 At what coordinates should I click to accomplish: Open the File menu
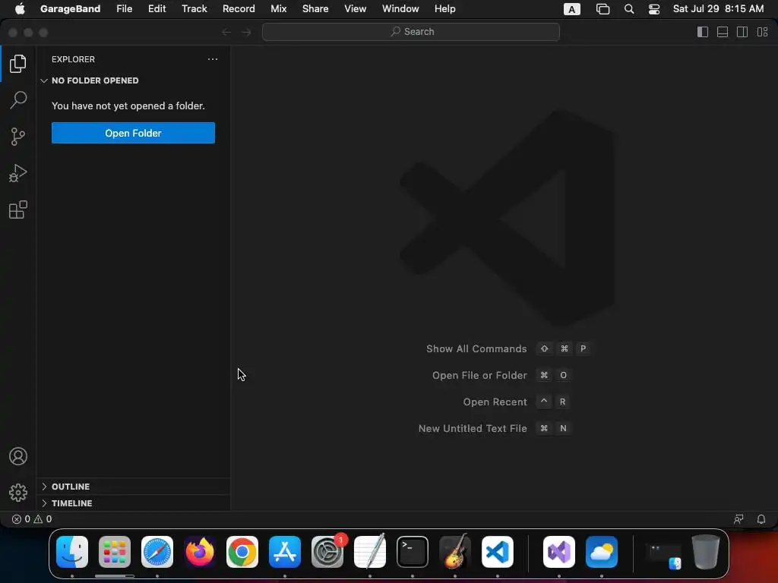tap(124, 9)
